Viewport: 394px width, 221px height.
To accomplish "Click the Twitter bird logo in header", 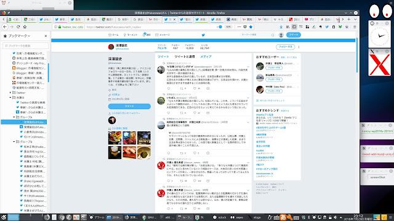I will pyautogui.click(x=203, y=35).
